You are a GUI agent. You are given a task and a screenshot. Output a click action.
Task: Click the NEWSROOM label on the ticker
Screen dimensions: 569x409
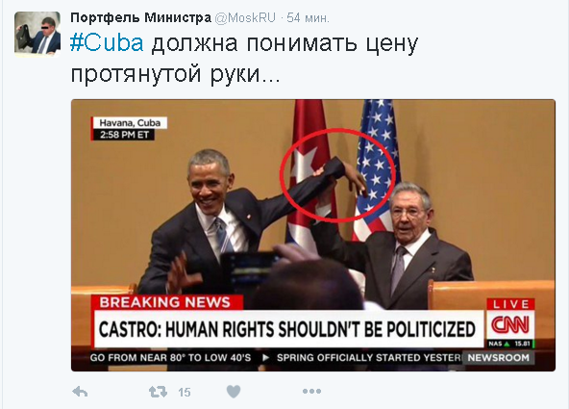[x=498, y=358]
